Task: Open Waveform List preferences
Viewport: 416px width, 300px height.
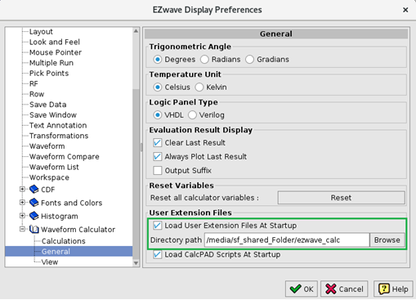Action: [x=54, y=167]
